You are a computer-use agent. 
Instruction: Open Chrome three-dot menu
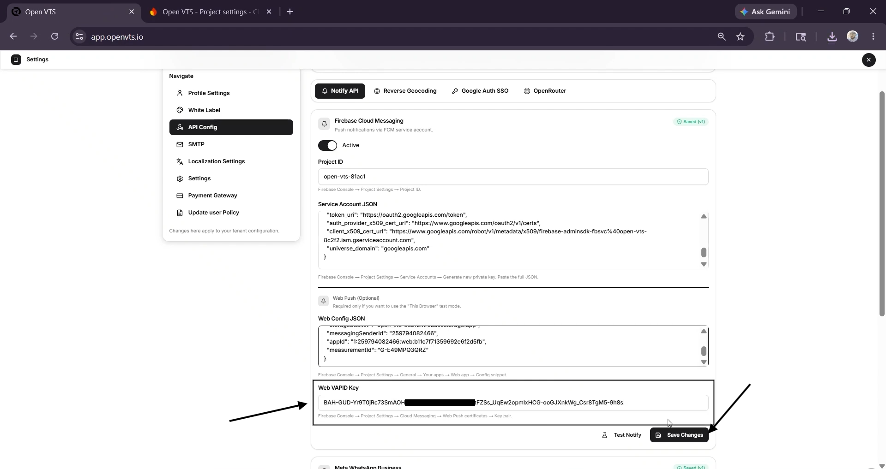click(873, 37)
